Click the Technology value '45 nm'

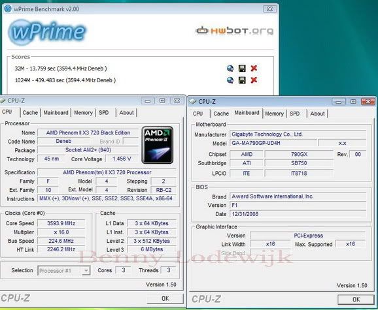point(52,159)
